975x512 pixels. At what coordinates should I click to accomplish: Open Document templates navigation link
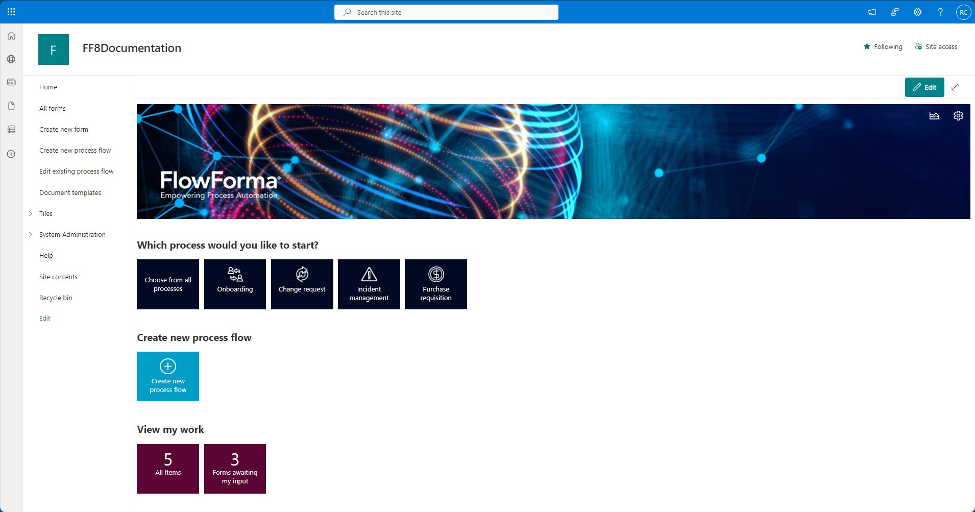[x=70, y=193]
